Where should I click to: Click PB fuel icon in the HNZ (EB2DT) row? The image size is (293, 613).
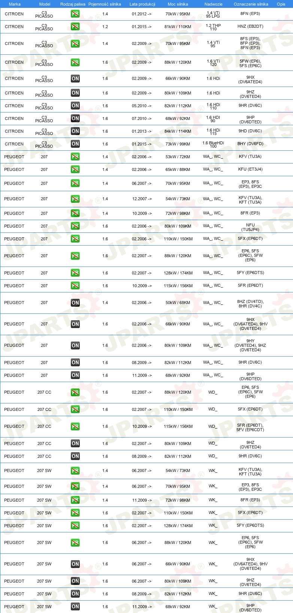click(x=75, y=27)
